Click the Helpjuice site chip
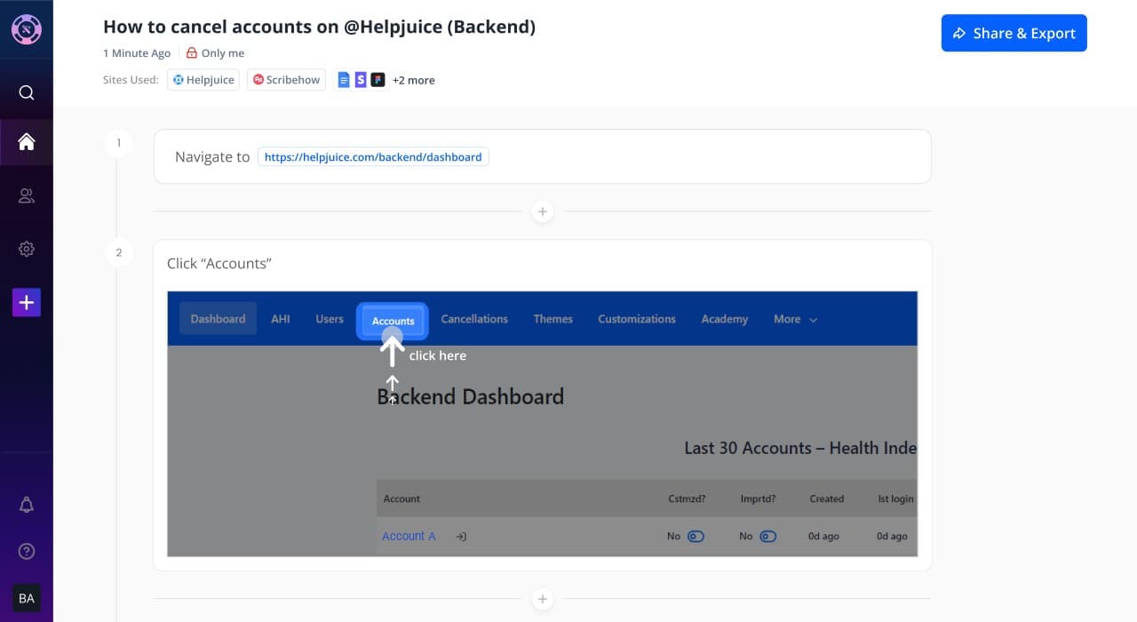 click(203, 80)
